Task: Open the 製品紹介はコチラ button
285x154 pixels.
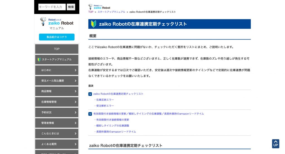Action: 57,37
